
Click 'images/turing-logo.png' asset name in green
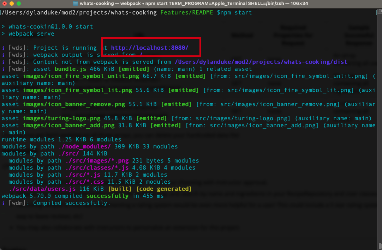tap(62, 118)
